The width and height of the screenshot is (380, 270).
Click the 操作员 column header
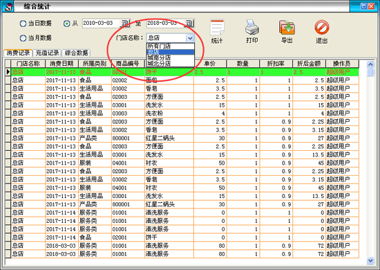pos(342,64)
